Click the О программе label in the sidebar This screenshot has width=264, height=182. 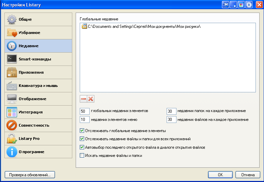pos(32,152)
